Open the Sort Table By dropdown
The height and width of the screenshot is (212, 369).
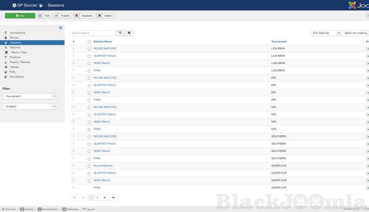coord(327,33)
